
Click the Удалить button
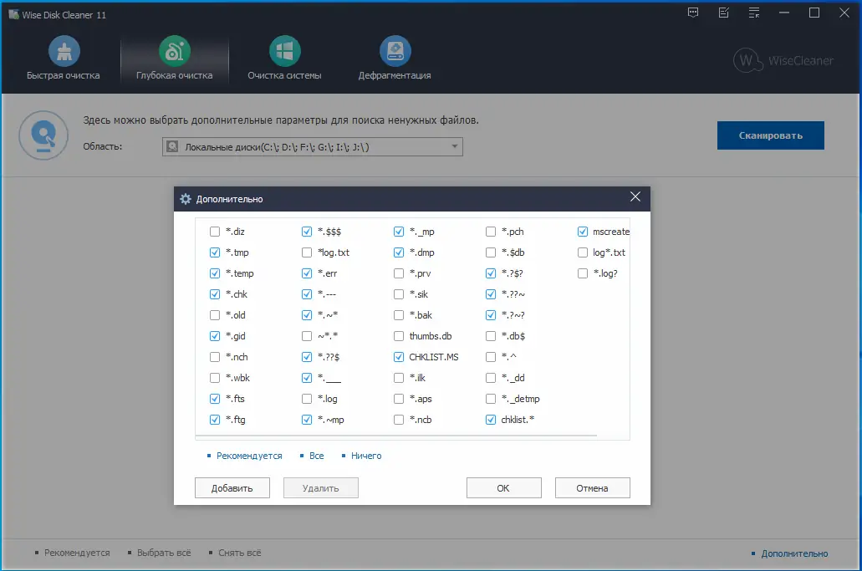point(320,488)
